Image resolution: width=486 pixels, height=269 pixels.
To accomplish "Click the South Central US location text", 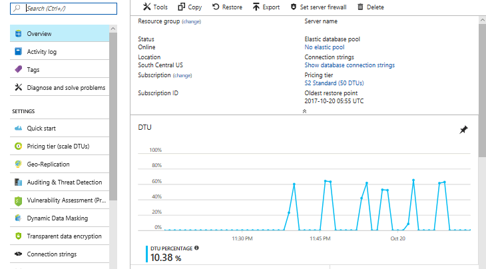I will coord(160,65).
